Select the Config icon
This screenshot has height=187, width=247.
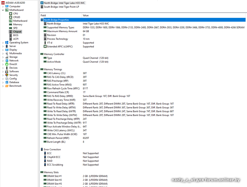7,79
